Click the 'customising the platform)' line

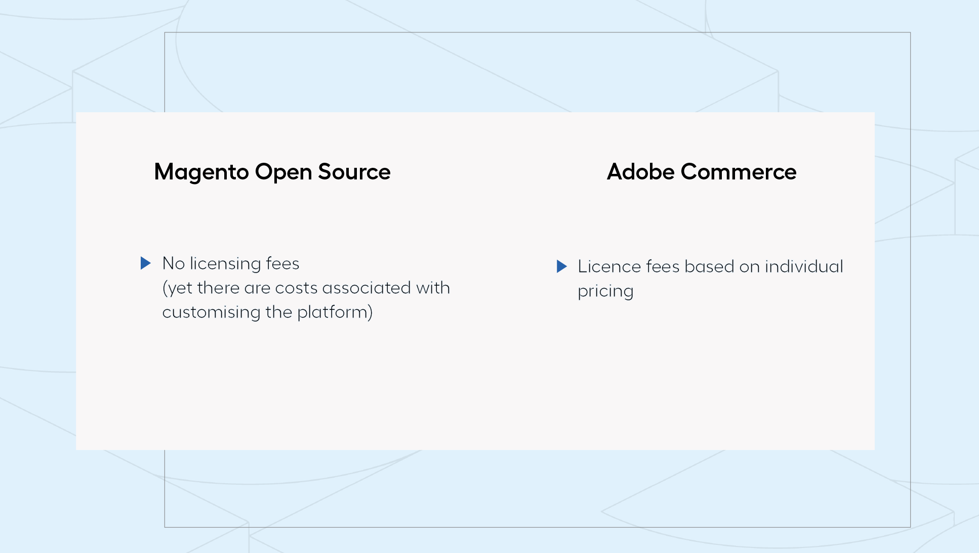(x=267, y=312)
